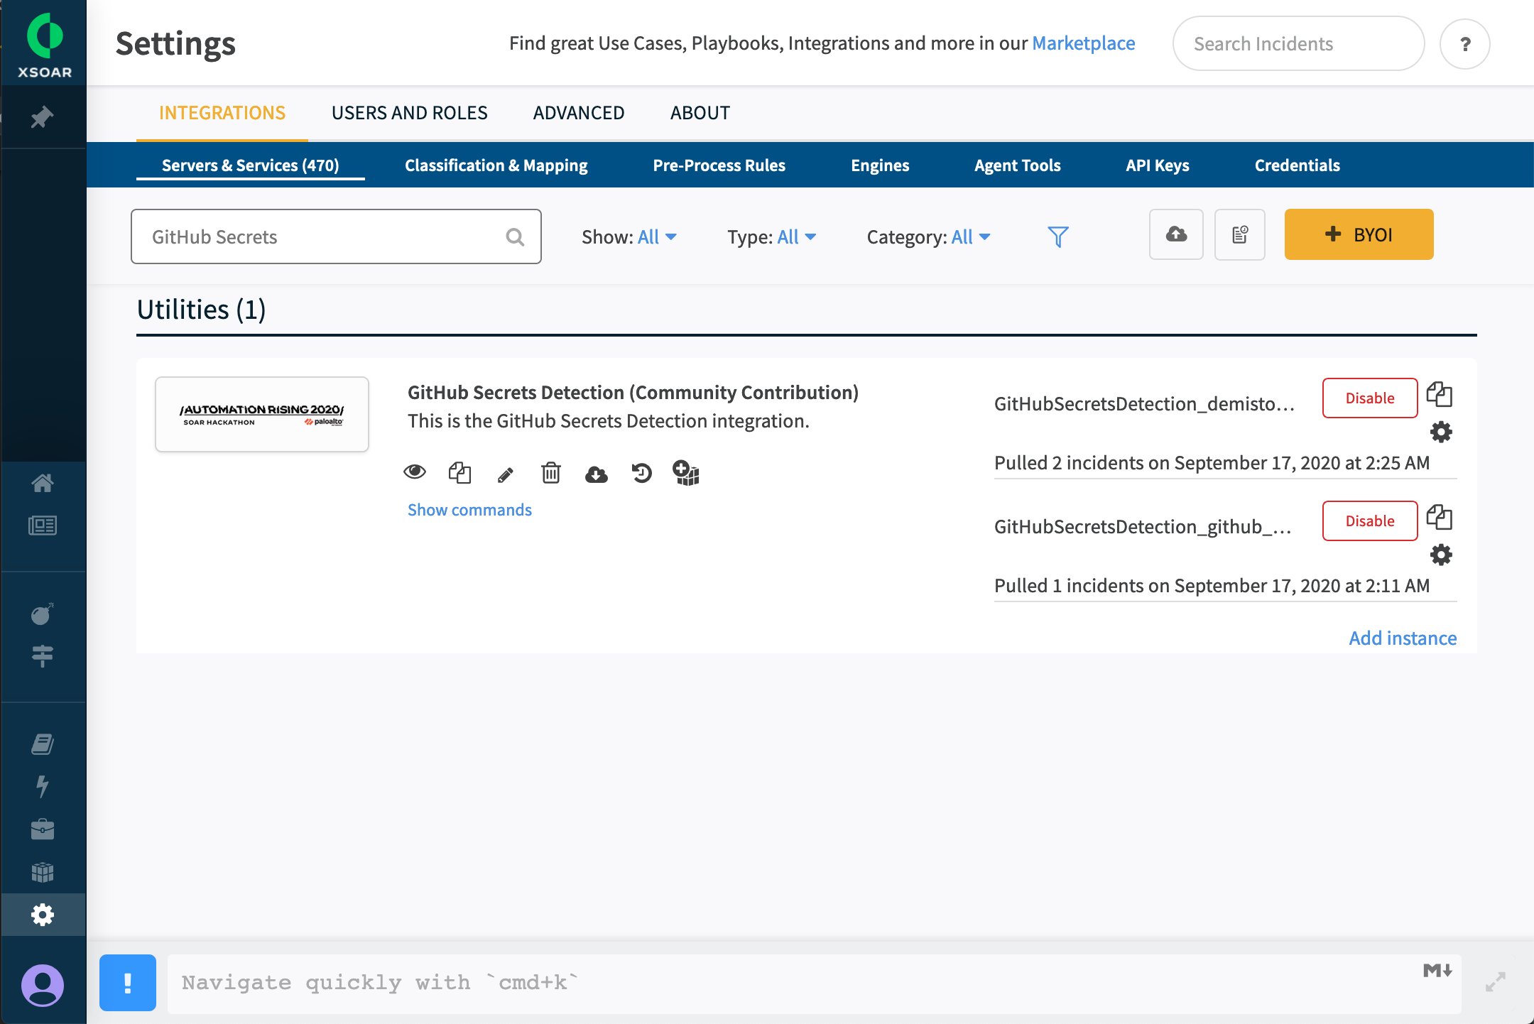Click the version history icon
The height and width of the screenshot is (1024, 1534).
point(641,473)
